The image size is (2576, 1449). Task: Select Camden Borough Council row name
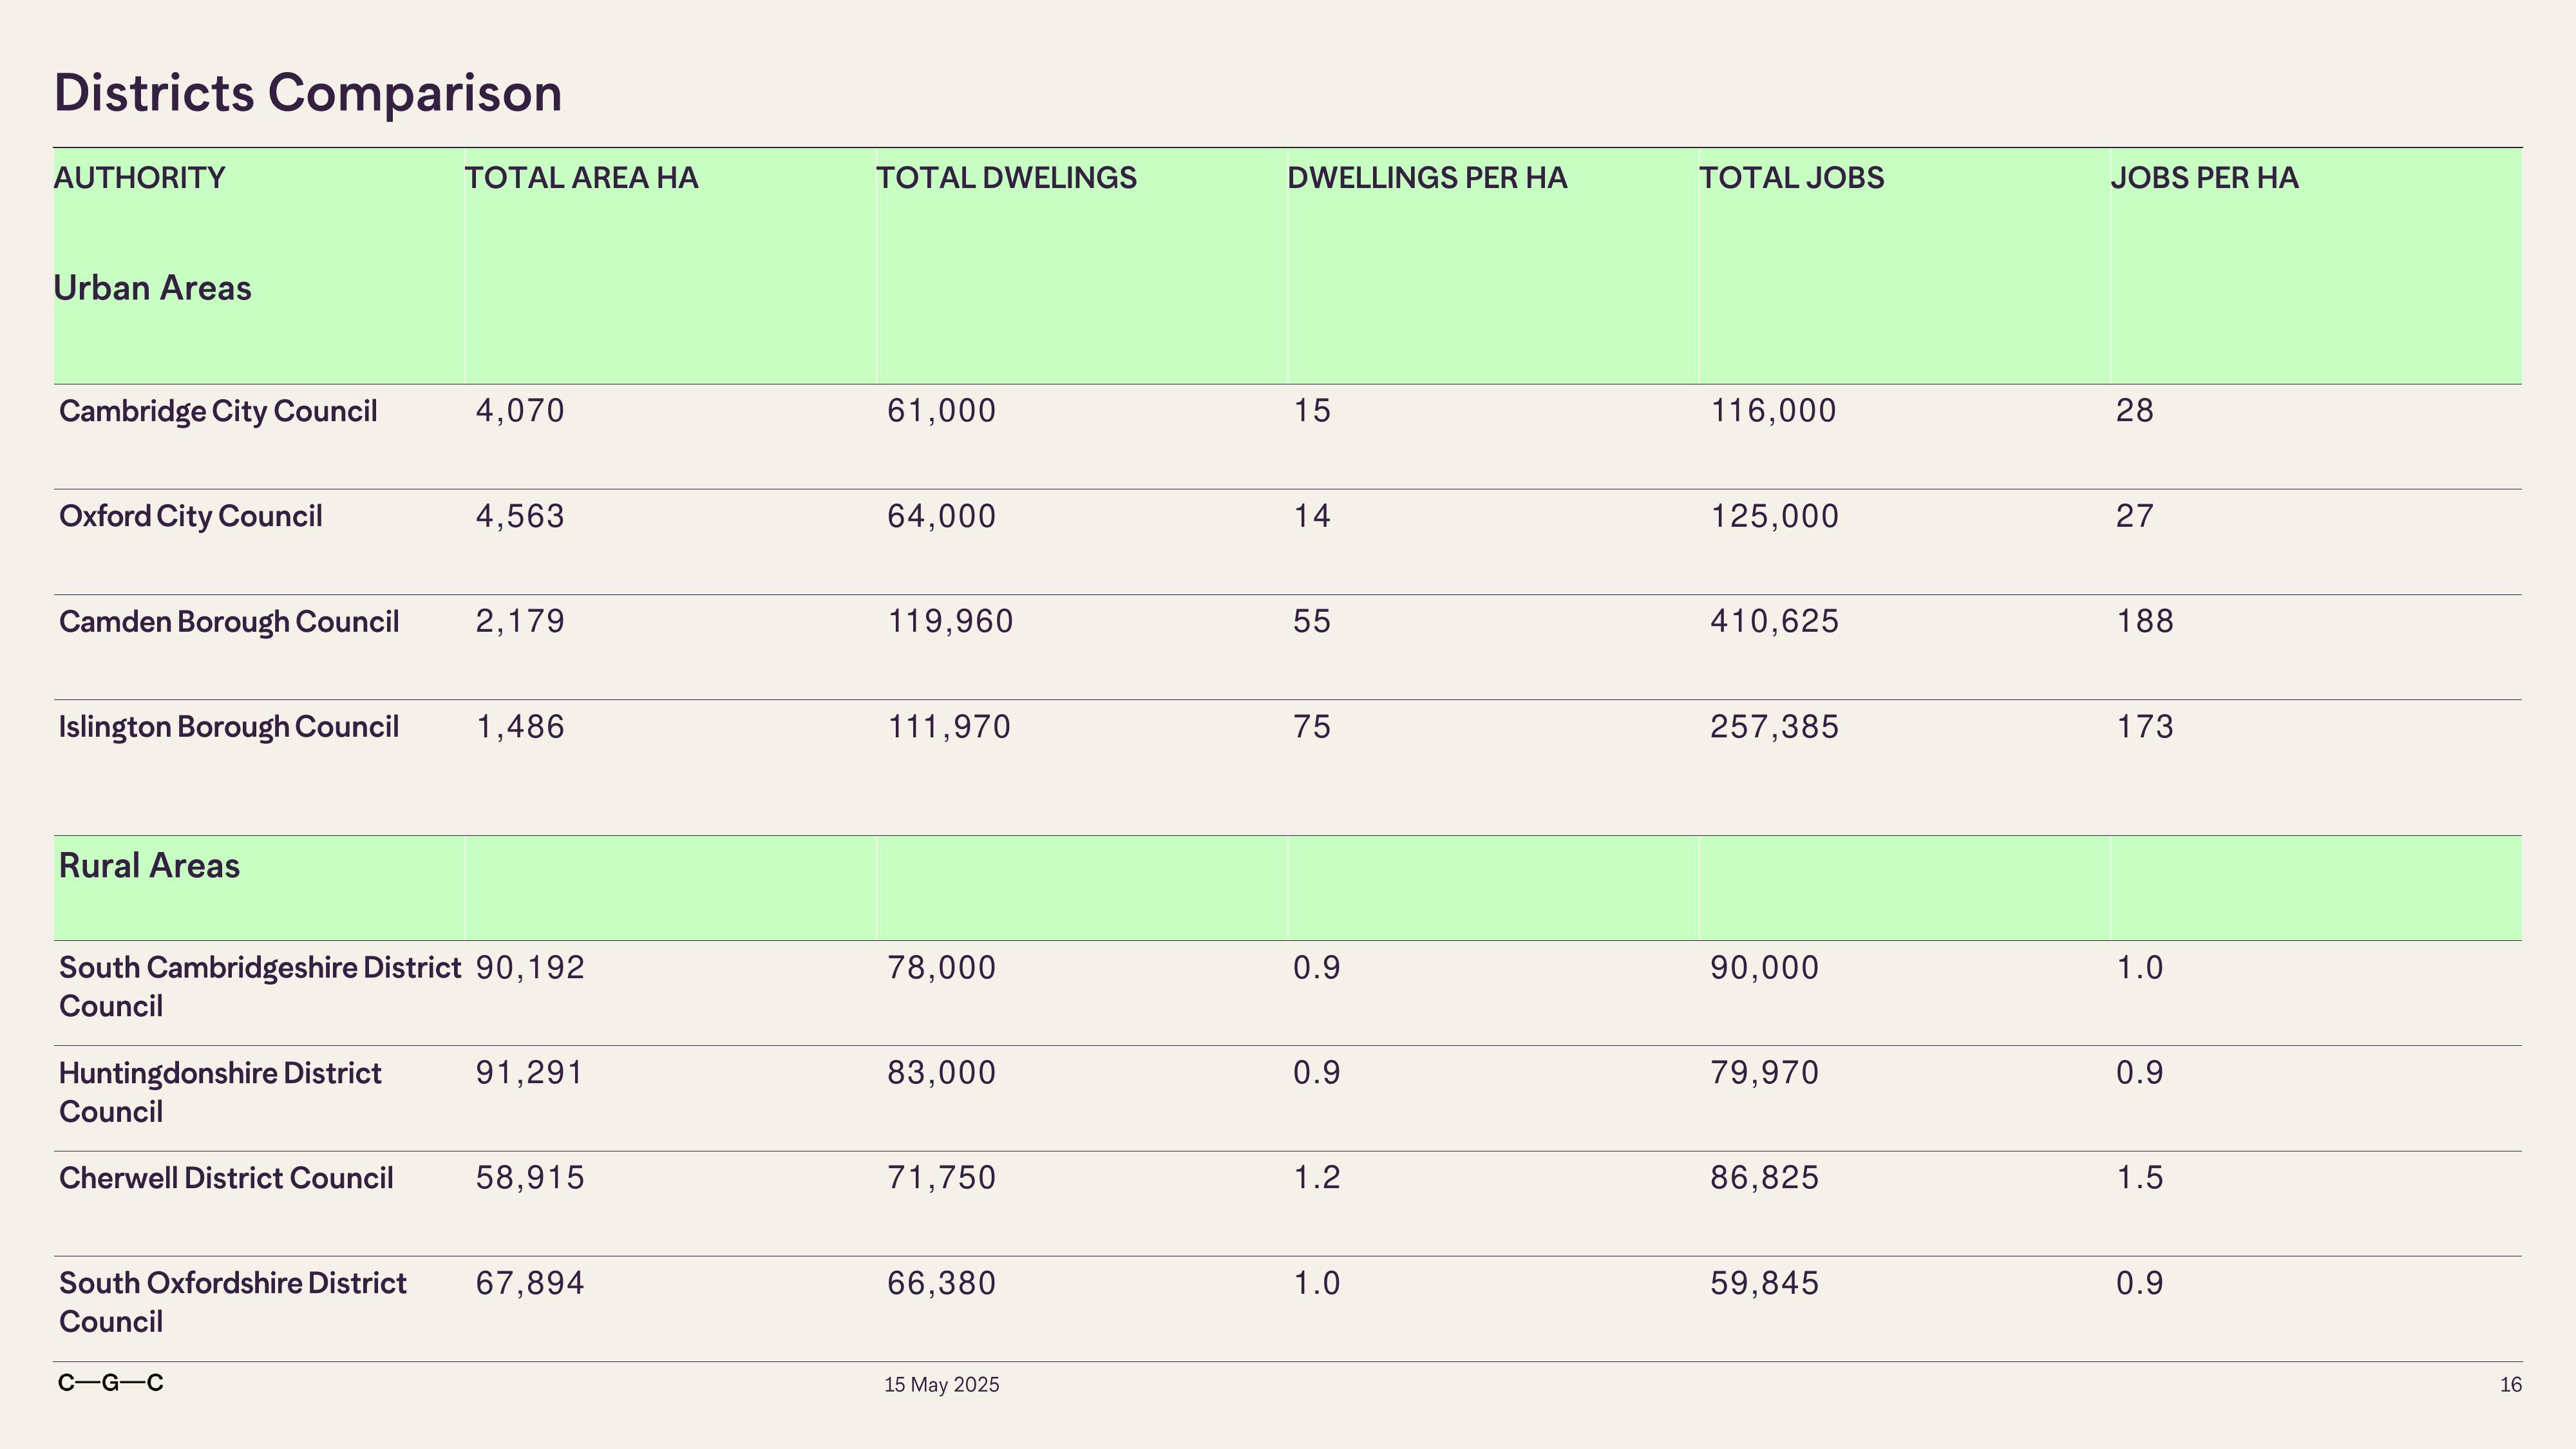(229, 622)
